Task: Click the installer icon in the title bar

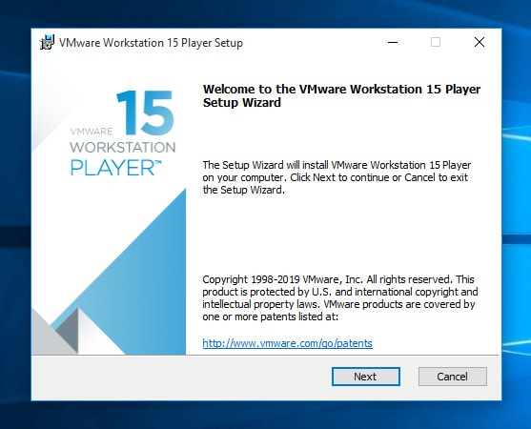Action: click(x=47, y=42)
